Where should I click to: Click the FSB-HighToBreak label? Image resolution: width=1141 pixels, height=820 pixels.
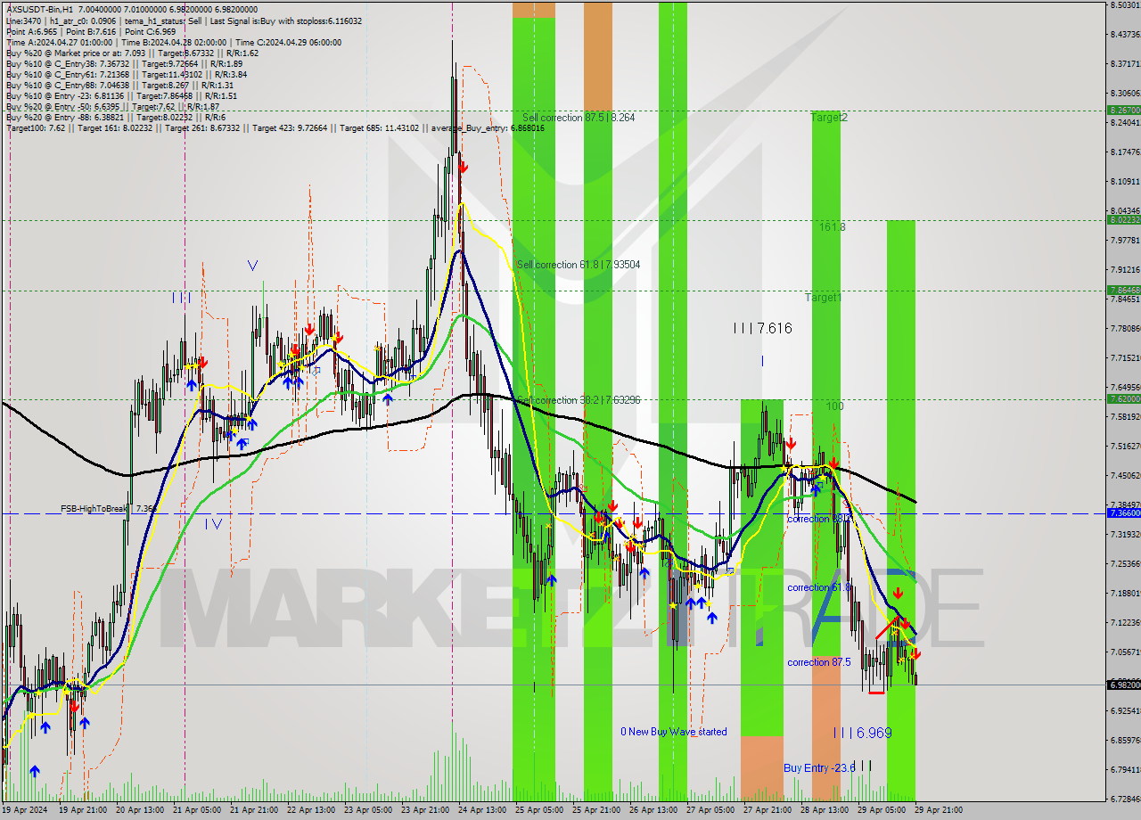pyautogui.click(x=109, y=508)
